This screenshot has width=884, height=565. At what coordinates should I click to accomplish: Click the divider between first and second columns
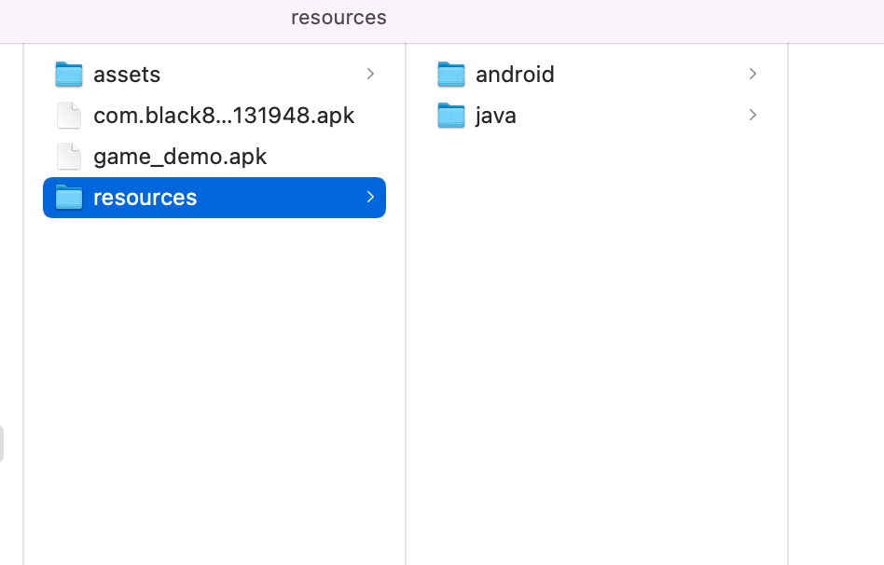point(406,305)
